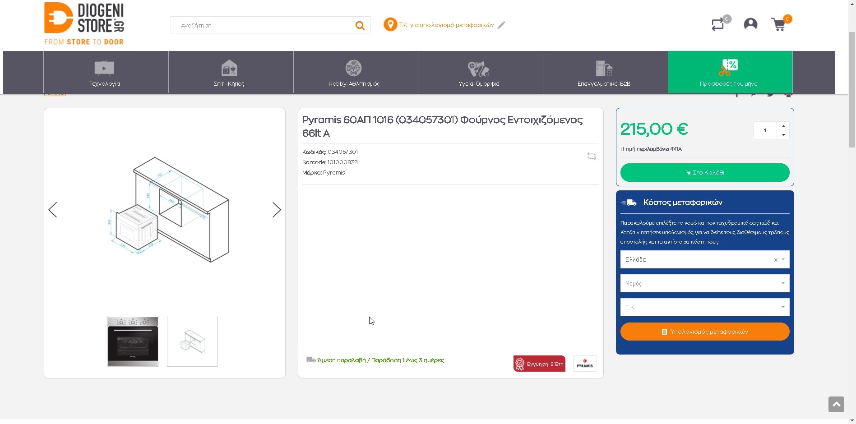Click brand name Pyramis next to Μάρκα
This screenshot has height=424, width=856.
(334, 173)
